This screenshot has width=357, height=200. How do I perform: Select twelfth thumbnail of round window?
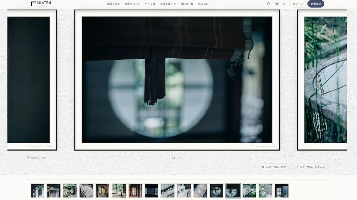217,191
